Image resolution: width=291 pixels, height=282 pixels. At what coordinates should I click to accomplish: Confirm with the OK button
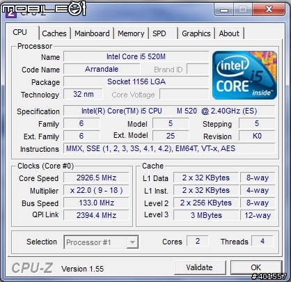point(256,267)
